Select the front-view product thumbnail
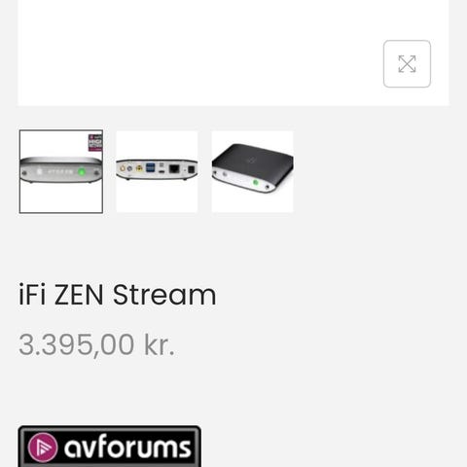The width and height of the screenshot is (467, 467). point(61,171)
